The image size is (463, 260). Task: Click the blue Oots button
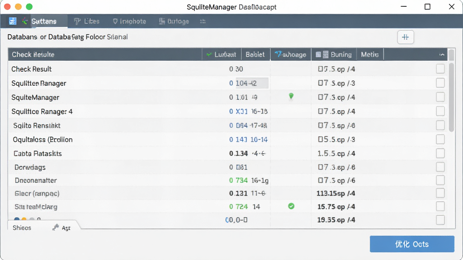point(412,244)
